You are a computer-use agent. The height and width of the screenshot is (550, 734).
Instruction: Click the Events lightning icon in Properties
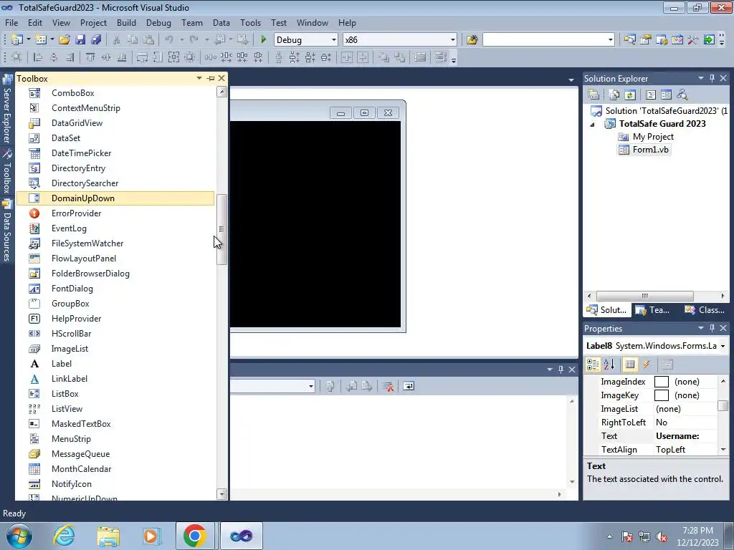click(647, 365)
